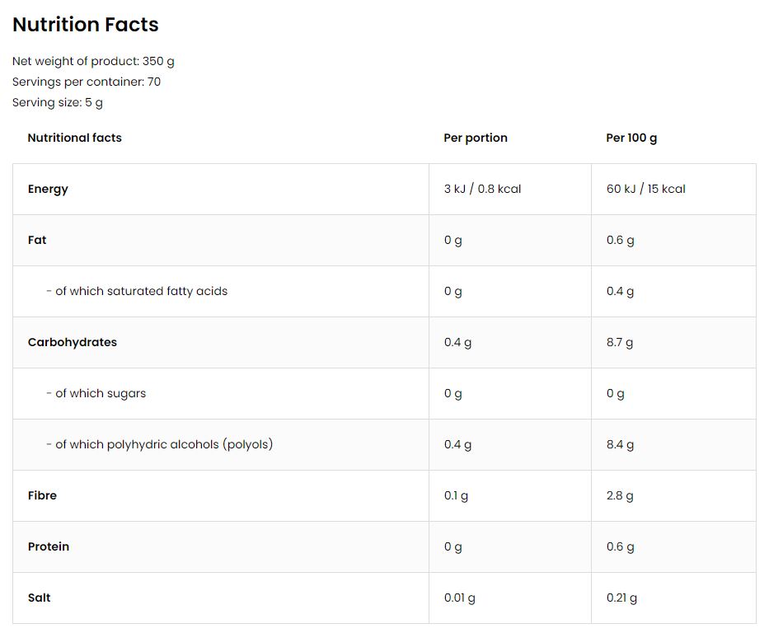This screenshot has width=769, height=633.
Task: Select the serving size 5 g line
Action: 58,102
